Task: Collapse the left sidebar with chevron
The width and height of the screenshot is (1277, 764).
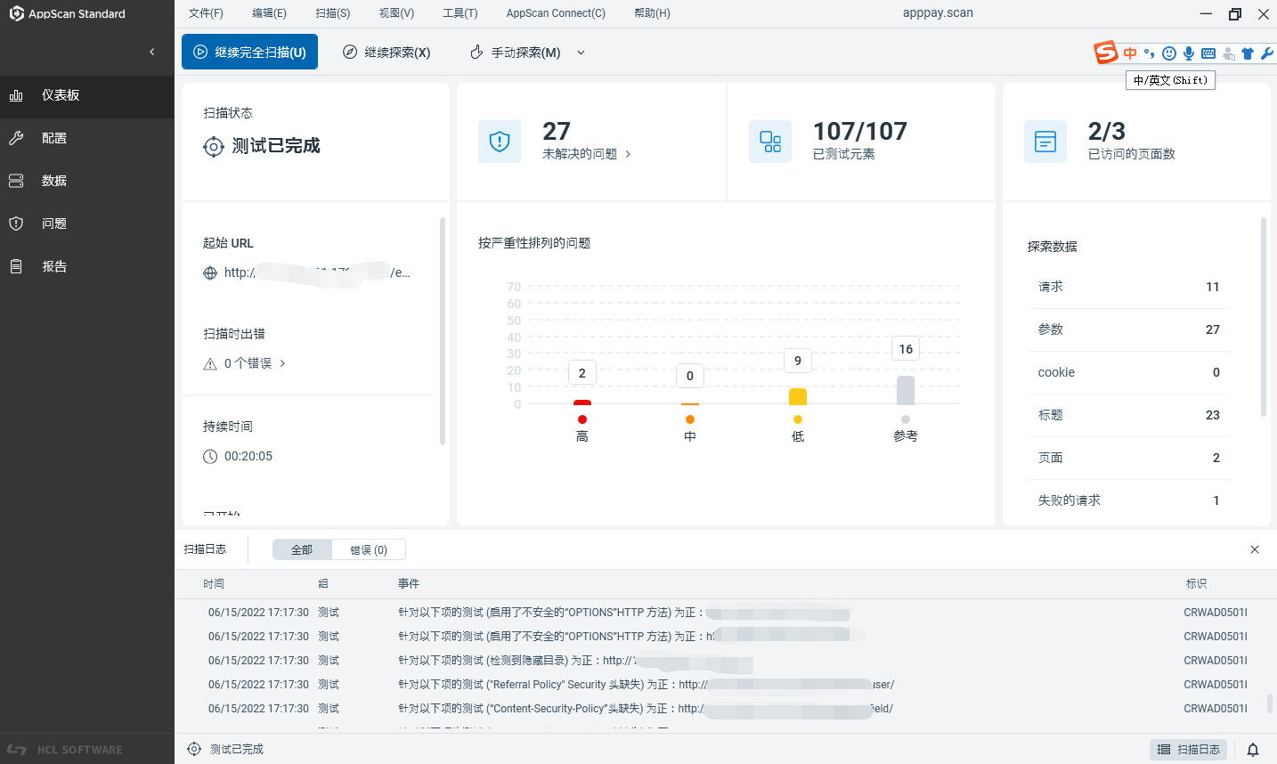Action: tap(151, 52)
